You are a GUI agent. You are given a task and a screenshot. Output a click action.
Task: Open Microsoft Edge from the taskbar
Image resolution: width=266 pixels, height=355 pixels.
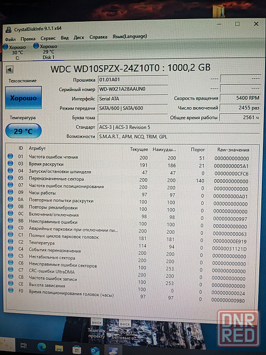click(x=41, y=347)
